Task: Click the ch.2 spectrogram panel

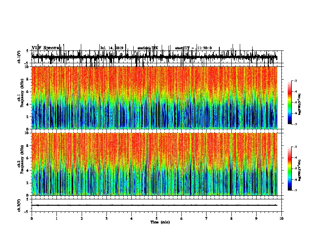Action: click(154, 164)
